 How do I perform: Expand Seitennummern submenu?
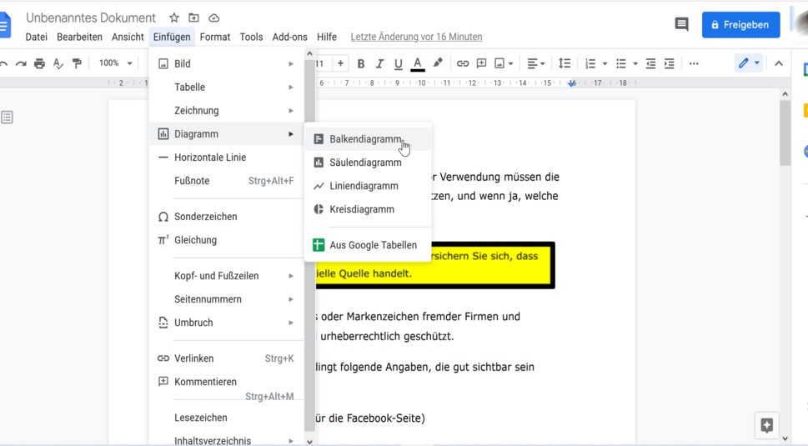coord(226,299)
